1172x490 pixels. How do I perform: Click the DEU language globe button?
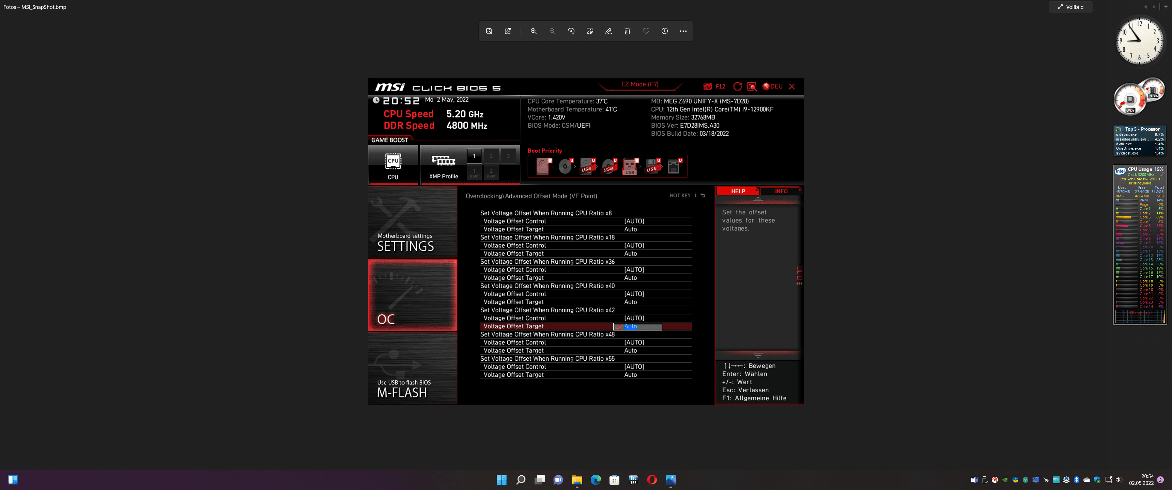coord(773,86)
